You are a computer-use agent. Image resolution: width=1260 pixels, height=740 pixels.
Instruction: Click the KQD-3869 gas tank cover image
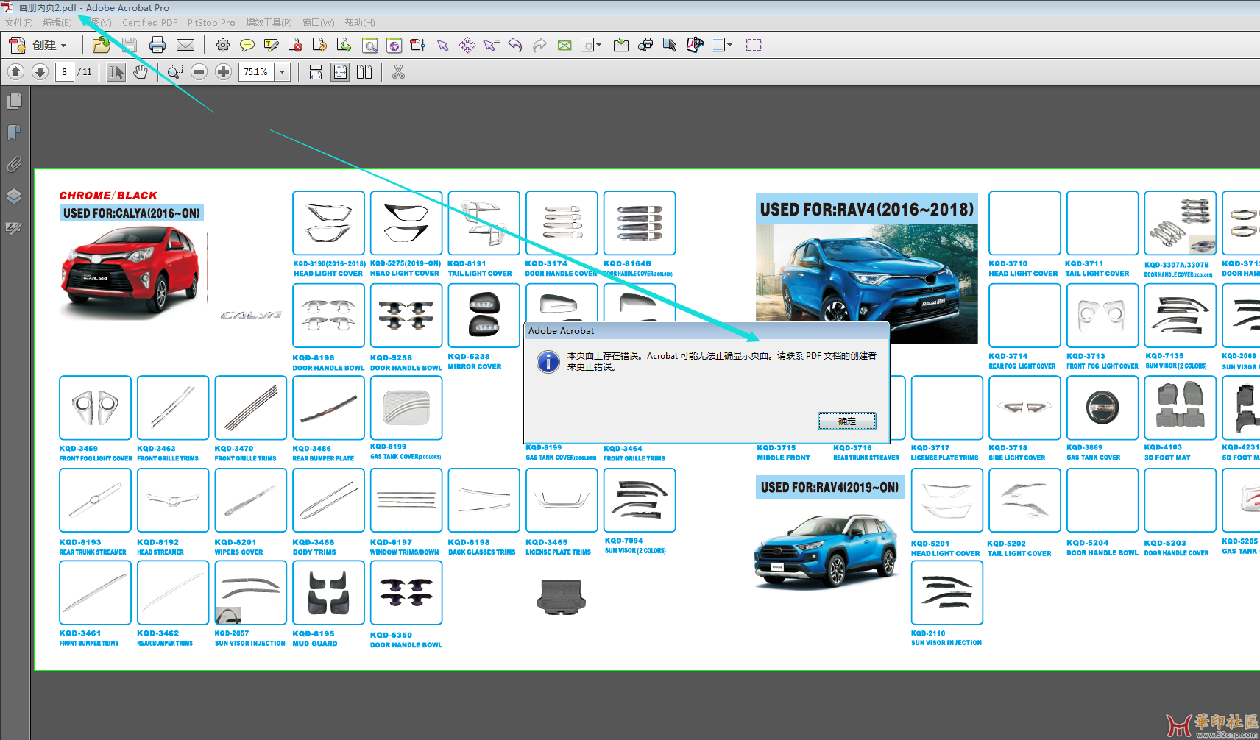[x=1102, y=408]
